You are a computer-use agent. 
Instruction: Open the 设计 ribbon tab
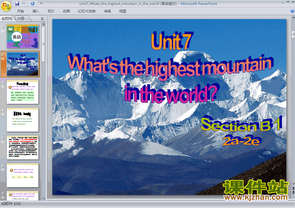[x=51, y=11]
